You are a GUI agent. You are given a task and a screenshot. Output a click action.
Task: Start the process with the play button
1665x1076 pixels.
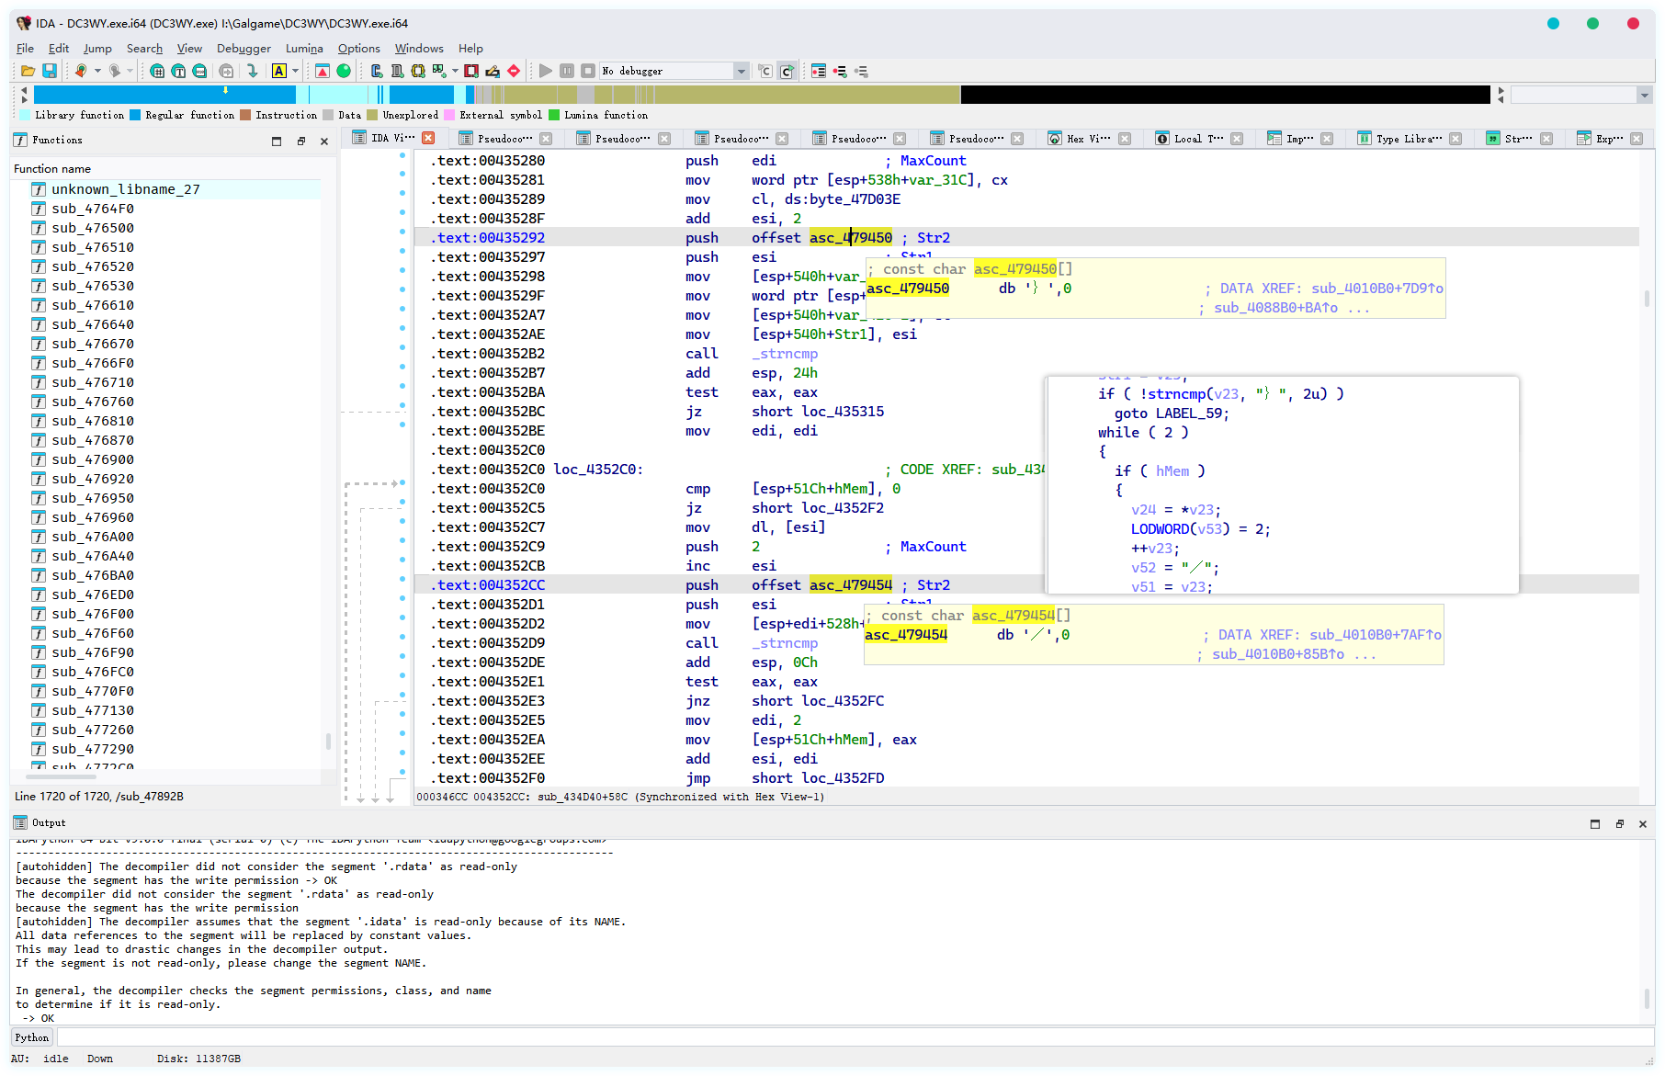point(546,71)
